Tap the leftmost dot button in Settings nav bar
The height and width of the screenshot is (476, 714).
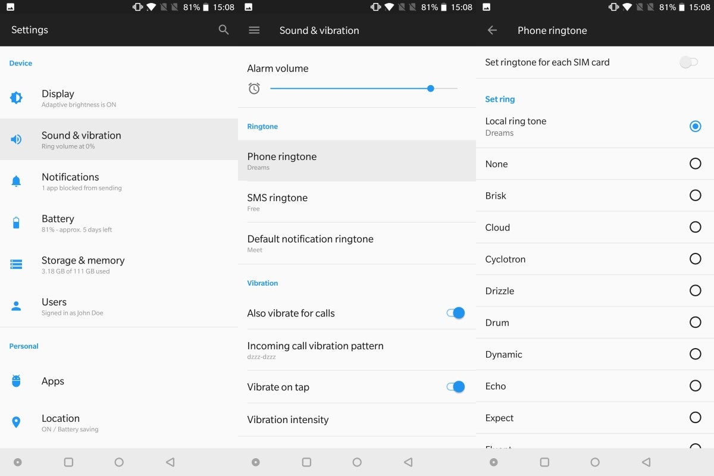click(18, 462)
